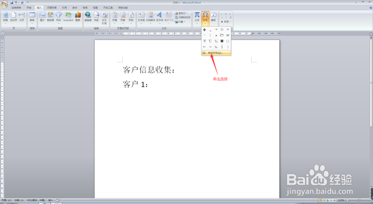
Task: Choose 其他符号(M)... from the symbol menu
Action: pyautogui.click(x=216, y=53)
